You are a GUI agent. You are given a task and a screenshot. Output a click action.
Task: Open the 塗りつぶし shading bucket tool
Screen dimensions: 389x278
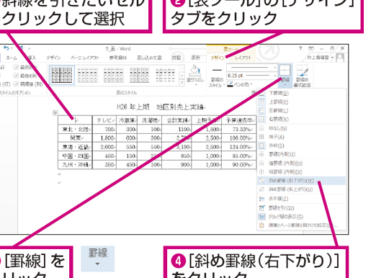(x=195, y=76)
